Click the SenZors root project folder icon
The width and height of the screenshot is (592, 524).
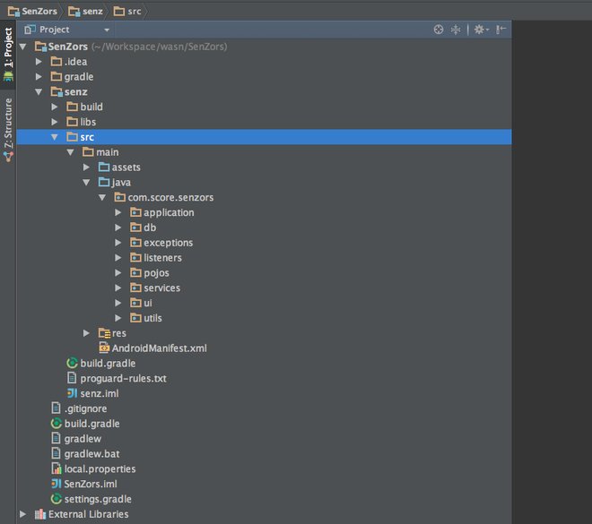pos(40,47)
